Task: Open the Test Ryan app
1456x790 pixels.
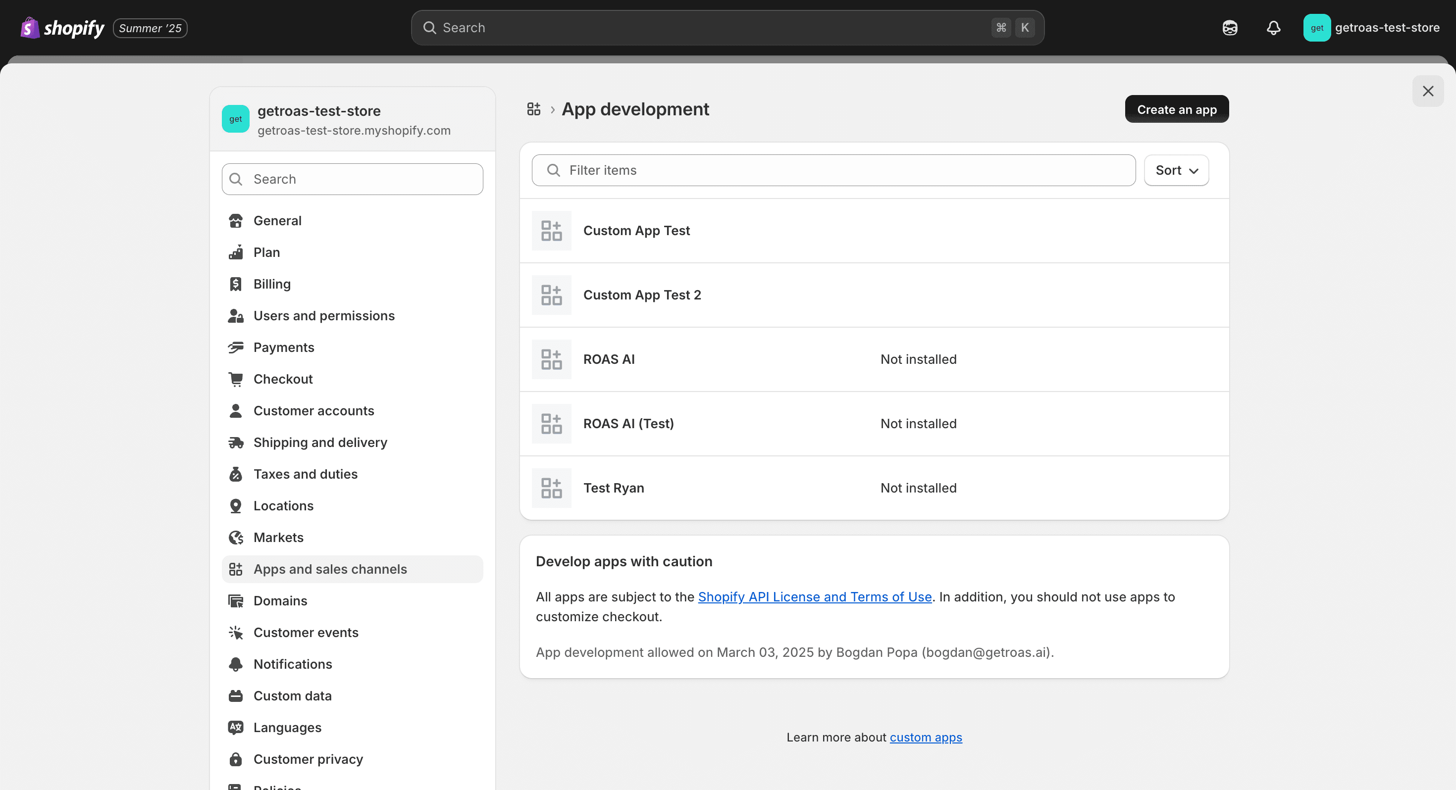Action: (874, 488)
